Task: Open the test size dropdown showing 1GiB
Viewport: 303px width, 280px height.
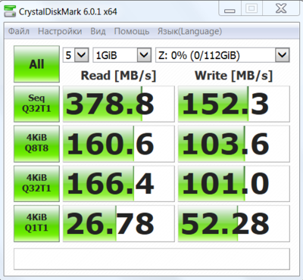Action: pyautogui.click(x=122, y=55)
